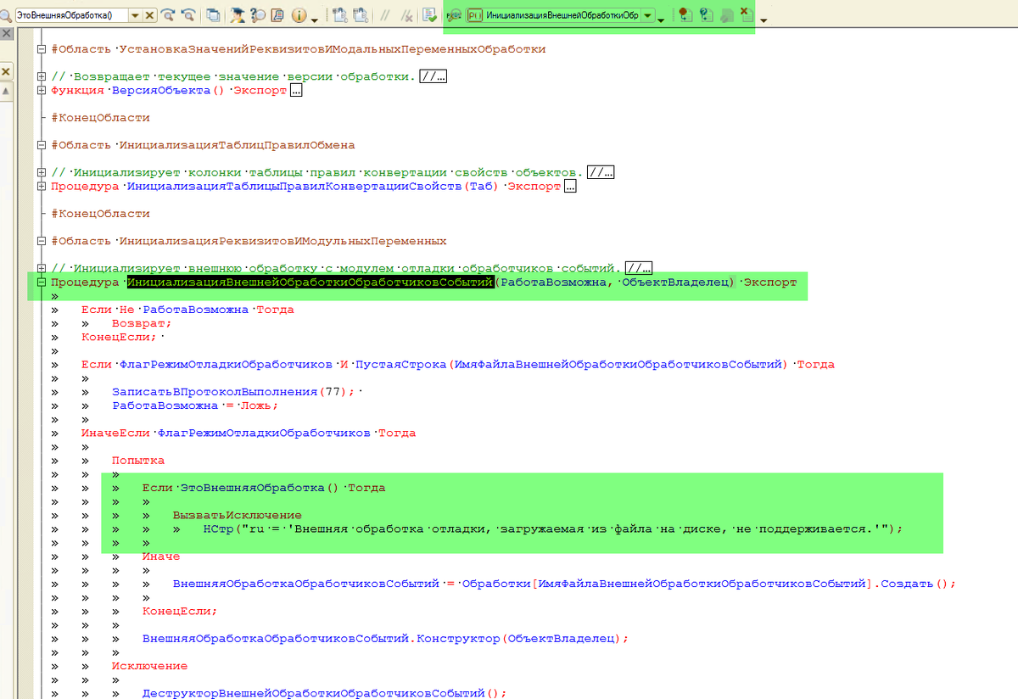Screen dimensions: 1018x699
Task: Click the НСтр string about Внешняя обработка отладки
Action: point(553,528)
